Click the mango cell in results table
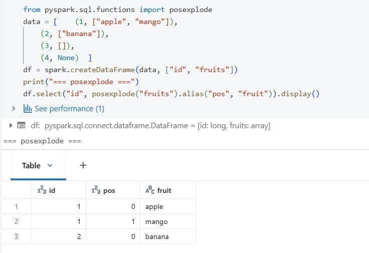Viewport: 369px width, 253px height. (x=168, y=221)
